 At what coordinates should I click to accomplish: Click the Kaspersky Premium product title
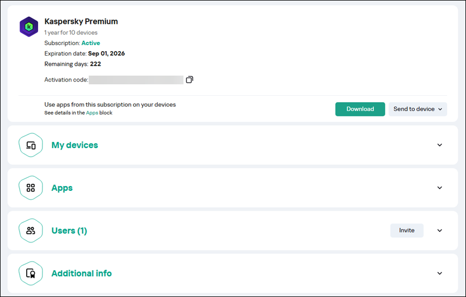(x=81, y=22)
